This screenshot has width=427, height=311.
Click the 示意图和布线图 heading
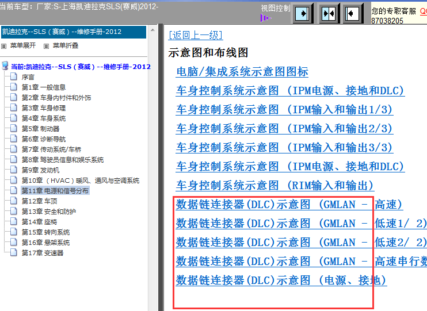[x=208, y=52]
